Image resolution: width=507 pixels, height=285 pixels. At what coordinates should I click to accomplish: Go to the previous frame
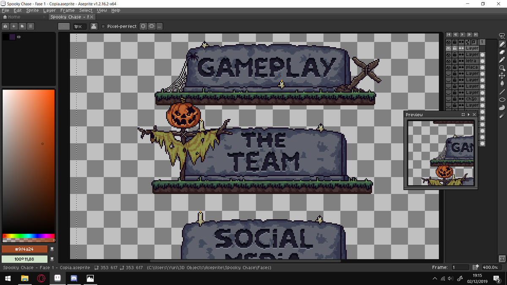[x=456, y=35]
